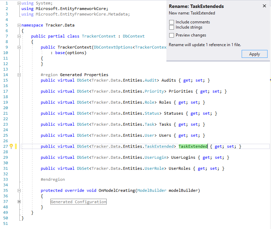Click the OnModelCreating method name
The height and width of the screenshot is (229, 271).
117,190
